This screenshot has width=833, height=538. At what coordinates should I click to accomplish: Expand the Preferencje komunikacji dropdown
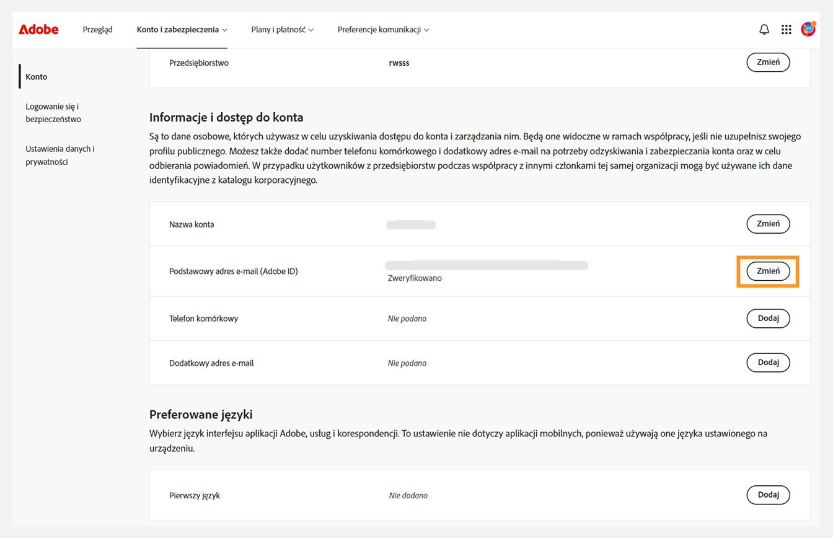[382, 29]
